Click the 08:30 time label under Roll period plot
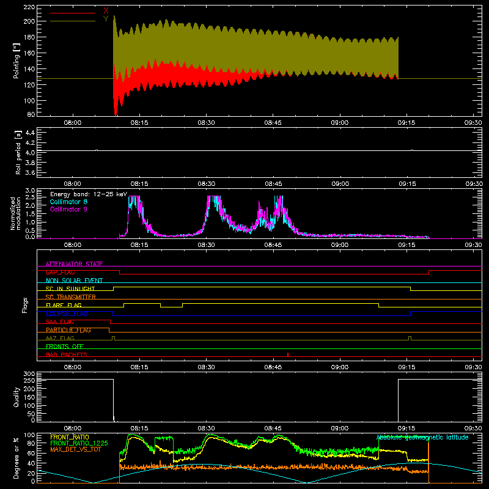Image resolution: width=489 pixels, height=489 pixels. [x=206, y=184]
